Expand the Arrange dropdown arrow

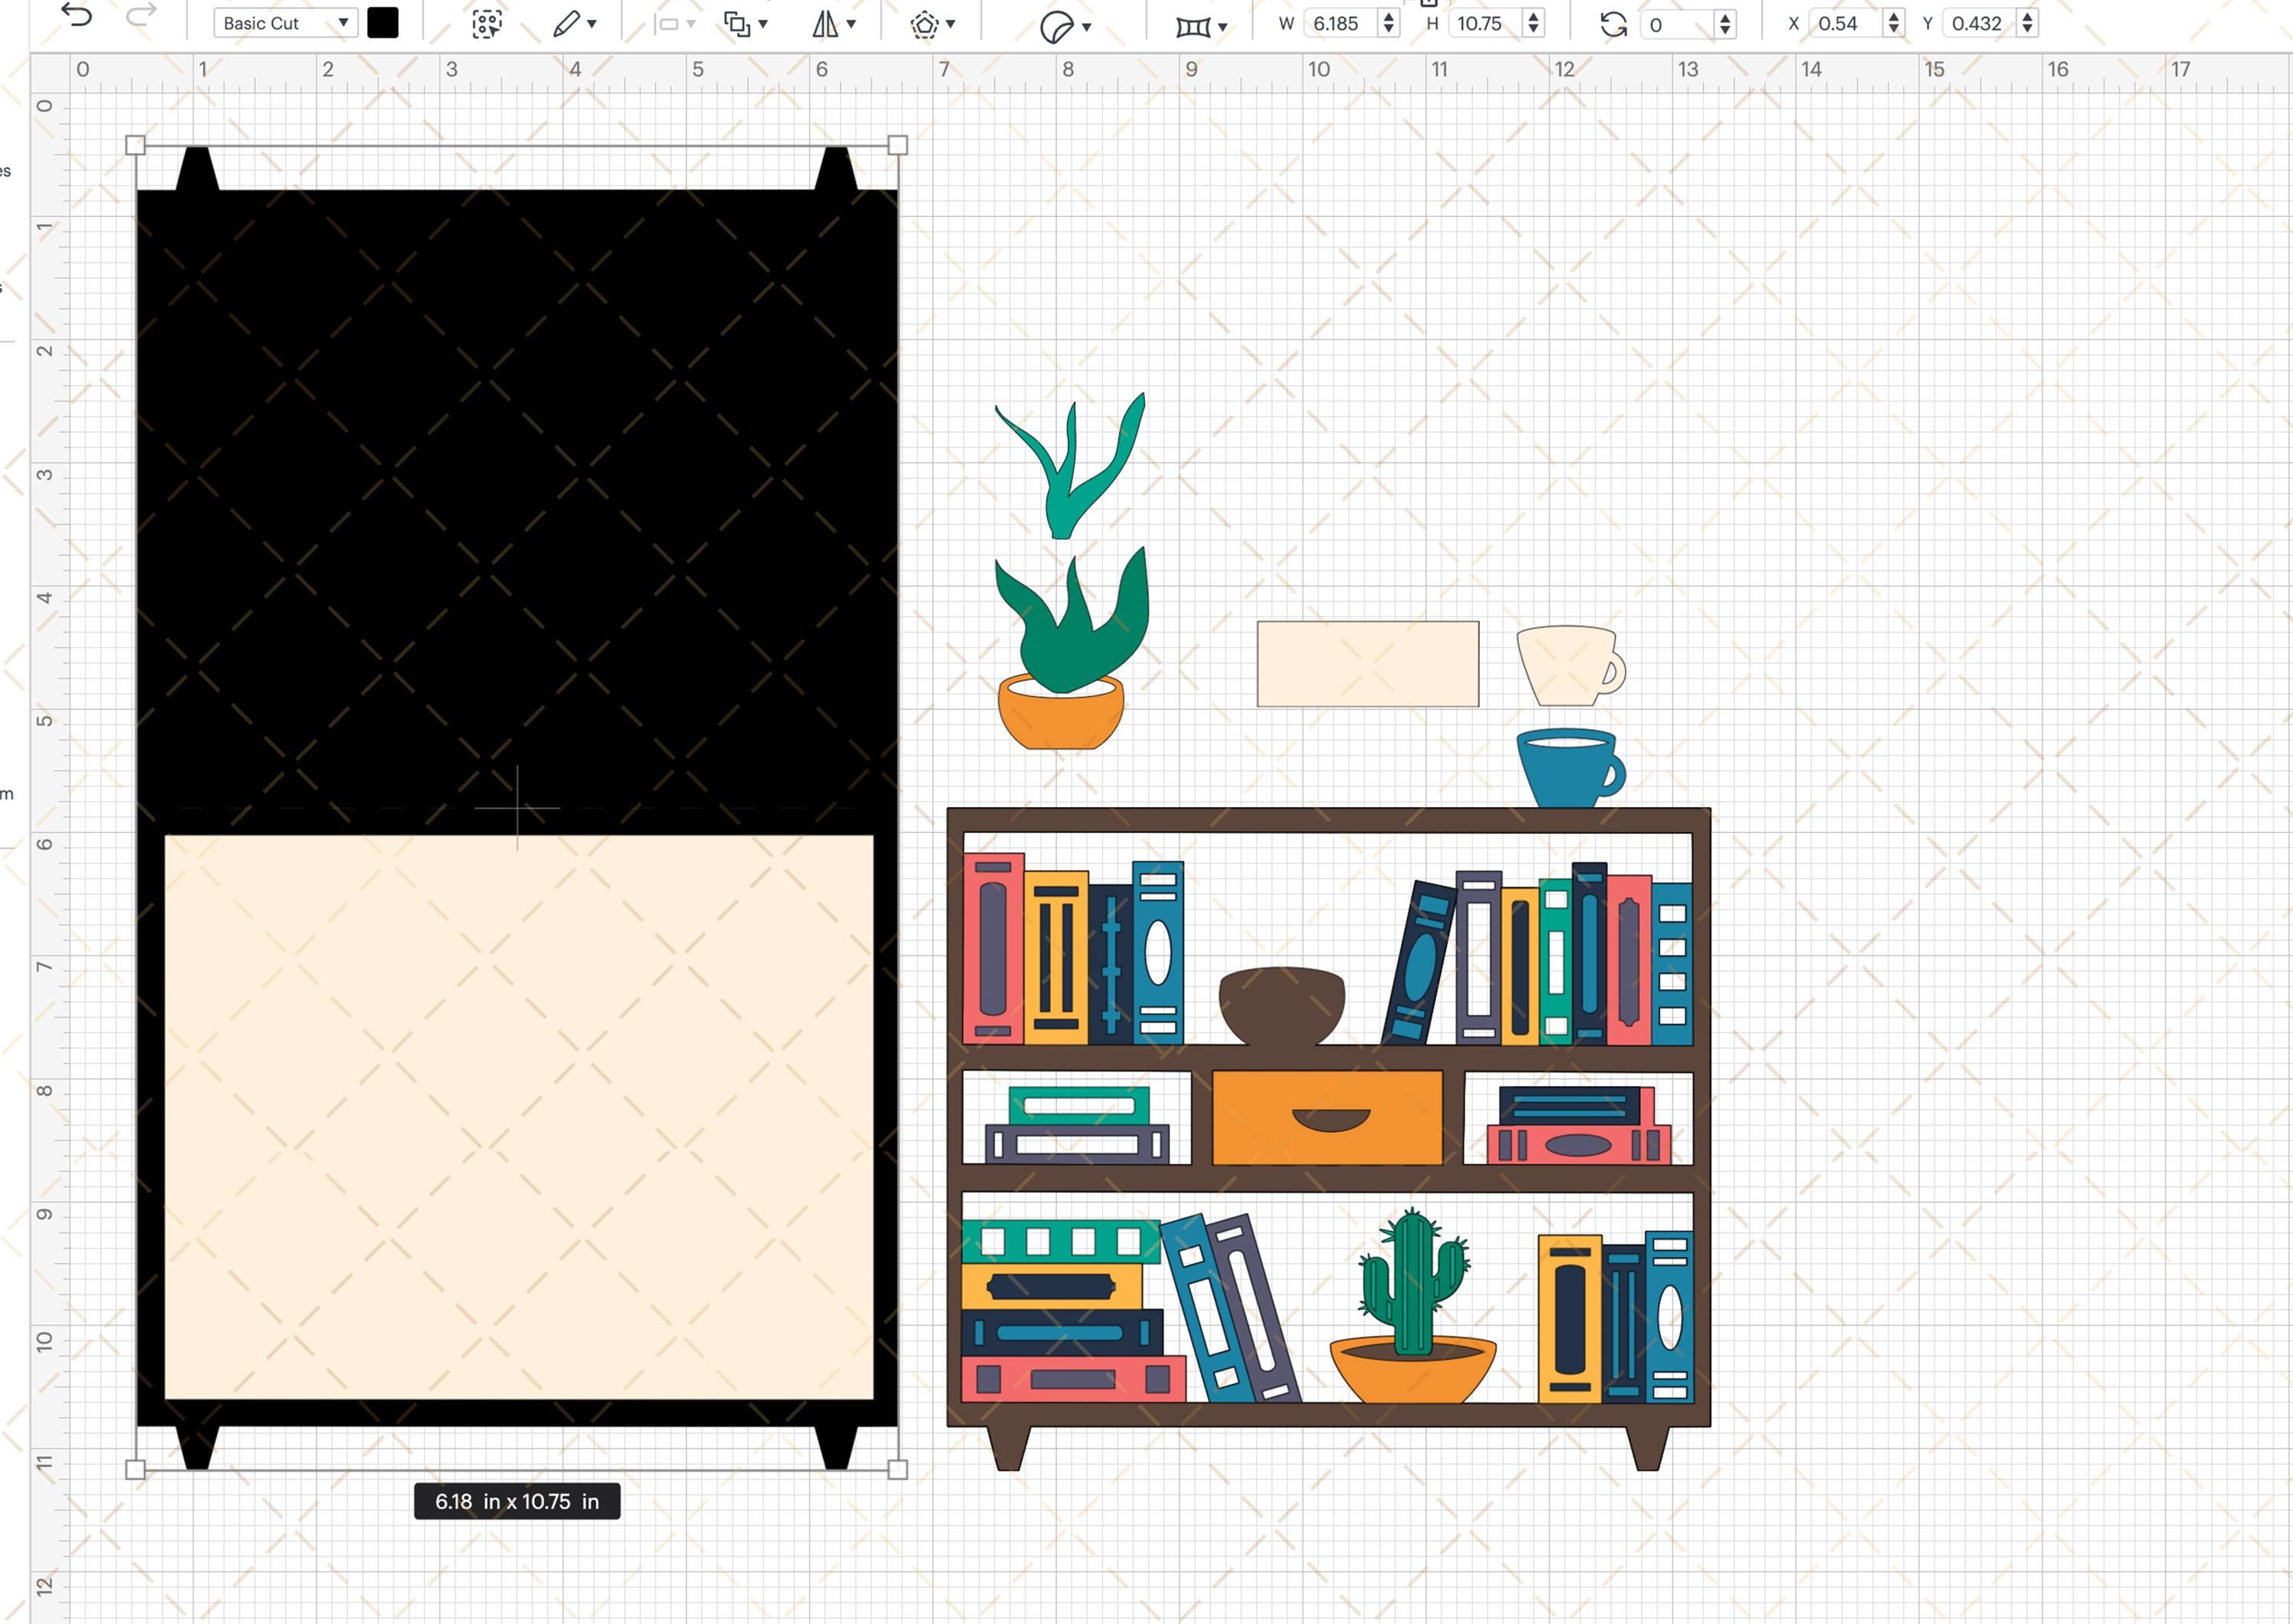pos(763,25)
